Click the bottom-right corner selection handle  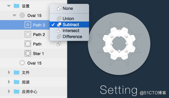click(126, 51)
